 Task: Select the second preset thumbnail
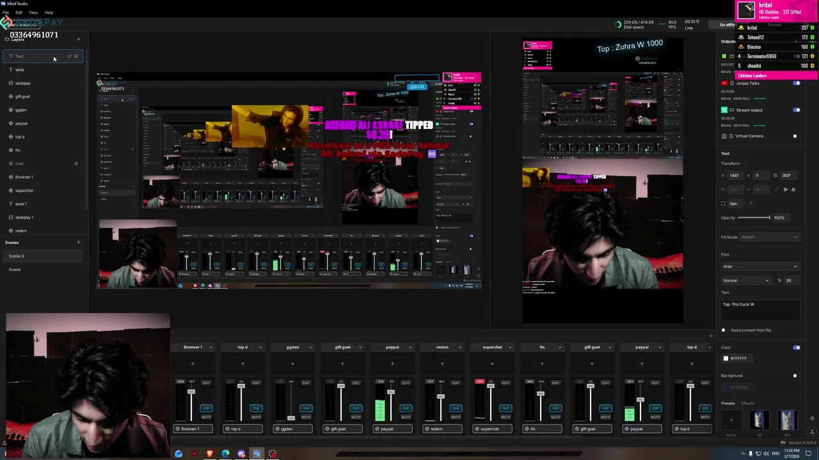click(759, 420)
